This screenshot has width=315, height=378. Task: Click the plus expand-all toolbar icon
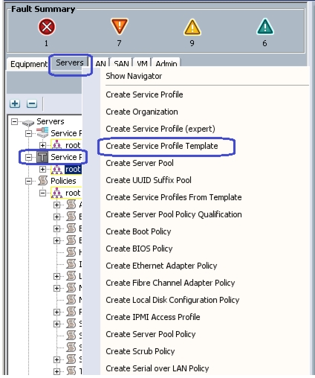[x=15, y=103]
